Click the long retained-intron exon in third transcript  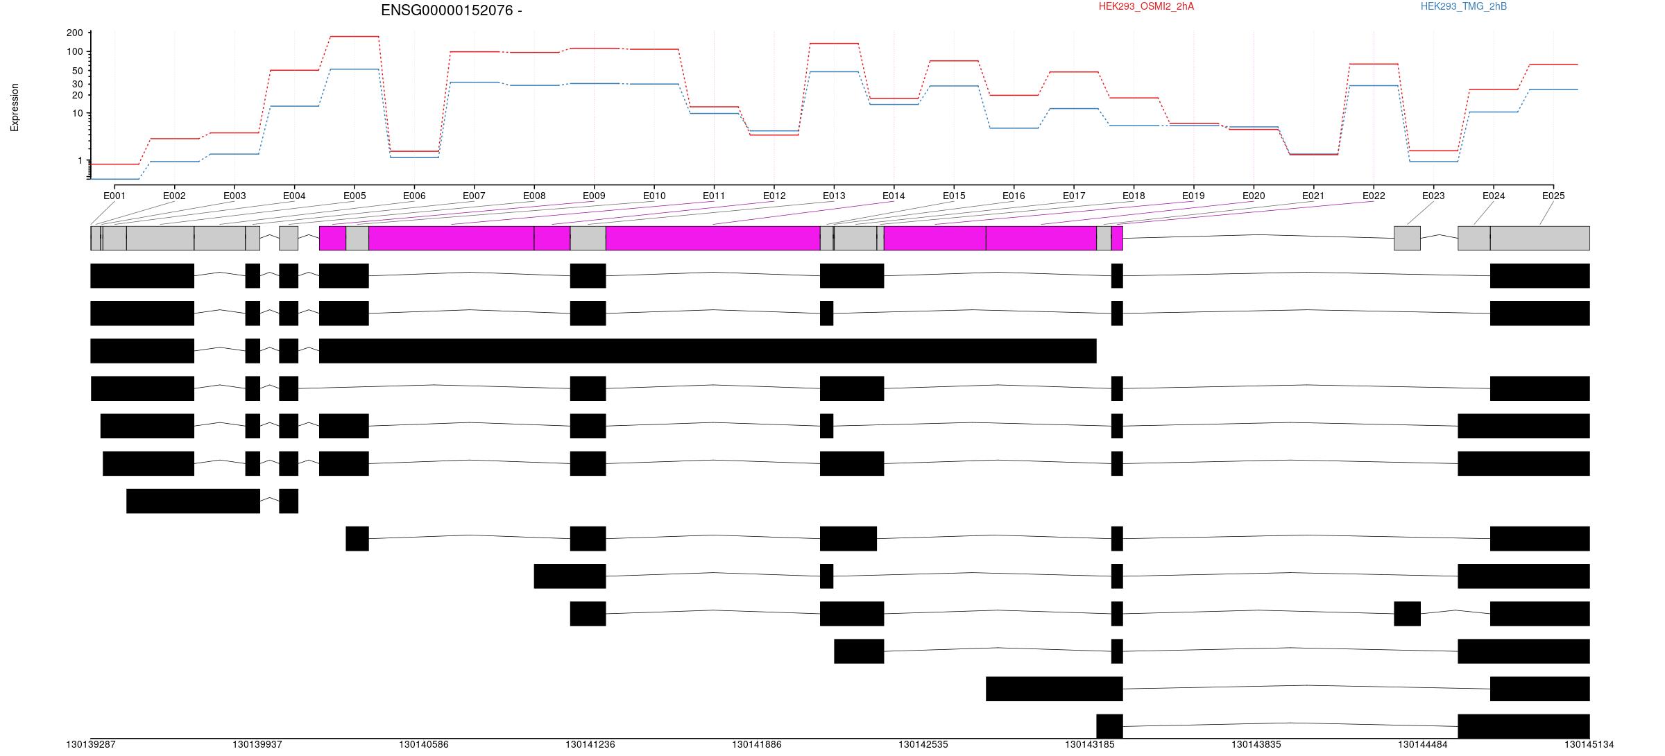click(x=708, y=351)
